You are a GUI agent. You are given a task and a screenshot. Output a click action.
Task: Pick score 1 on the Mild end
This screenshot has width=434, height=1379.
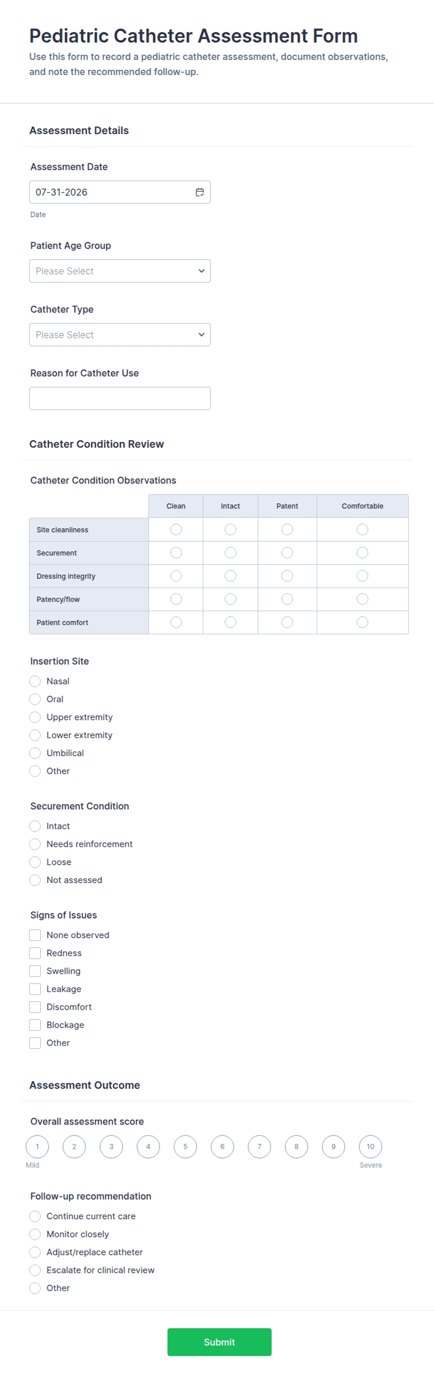(37, 1147)
